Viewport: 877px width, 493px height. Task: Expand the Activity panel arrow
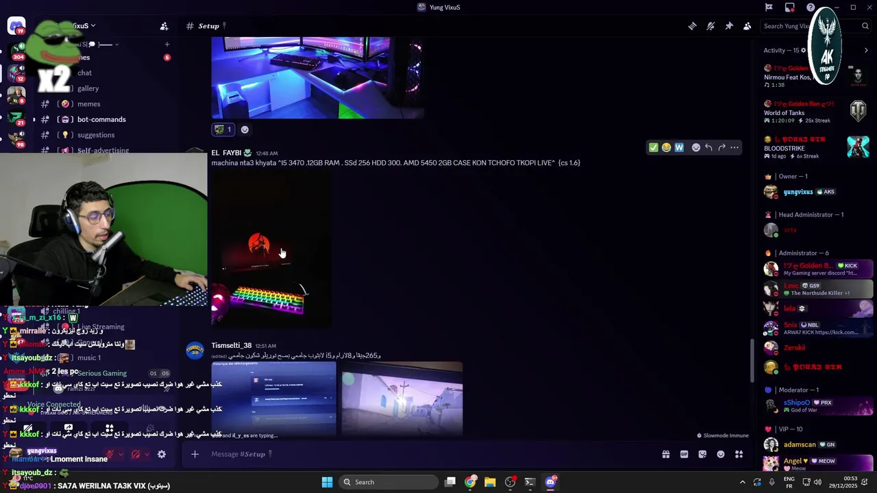(x=866, y=50)
